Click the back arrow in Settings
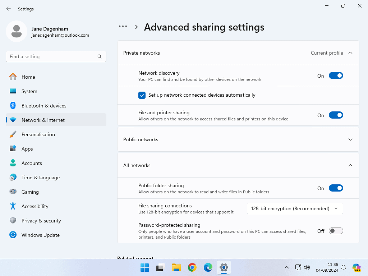This screenshot has height=276, width=368. pyautogui.click(x=9, y=9)
